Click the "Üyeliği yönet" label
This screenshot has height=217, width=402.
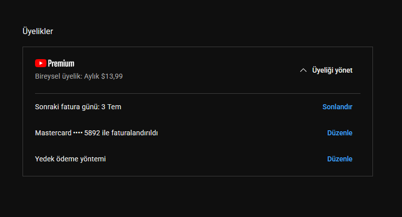[x=332, y=70]
